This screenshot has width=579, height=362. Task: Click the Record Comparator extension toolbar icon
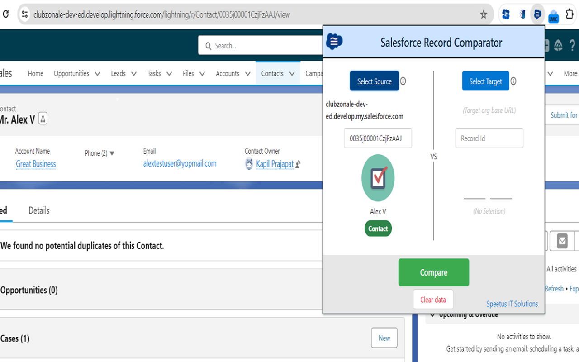pyautogui.click(x=537, y=14)
